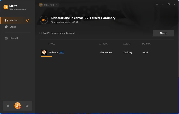Viewport: 179px width, 114px height.
Task: Click the Storia clock icon
Action: click(6, 27)
